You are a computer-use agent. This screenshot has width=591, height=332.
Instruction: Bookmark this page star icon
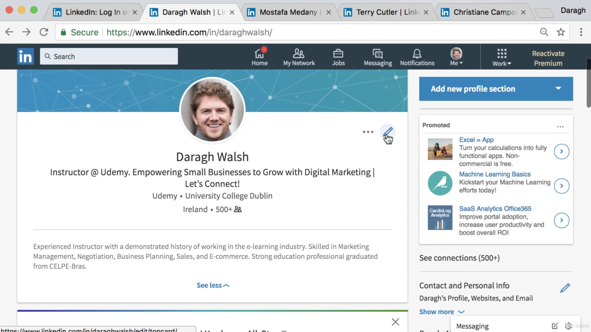(561, 32)
